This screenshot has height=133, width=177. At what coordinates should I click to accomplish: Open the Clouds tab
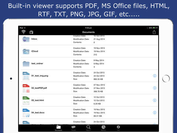(x=73, y=128)
